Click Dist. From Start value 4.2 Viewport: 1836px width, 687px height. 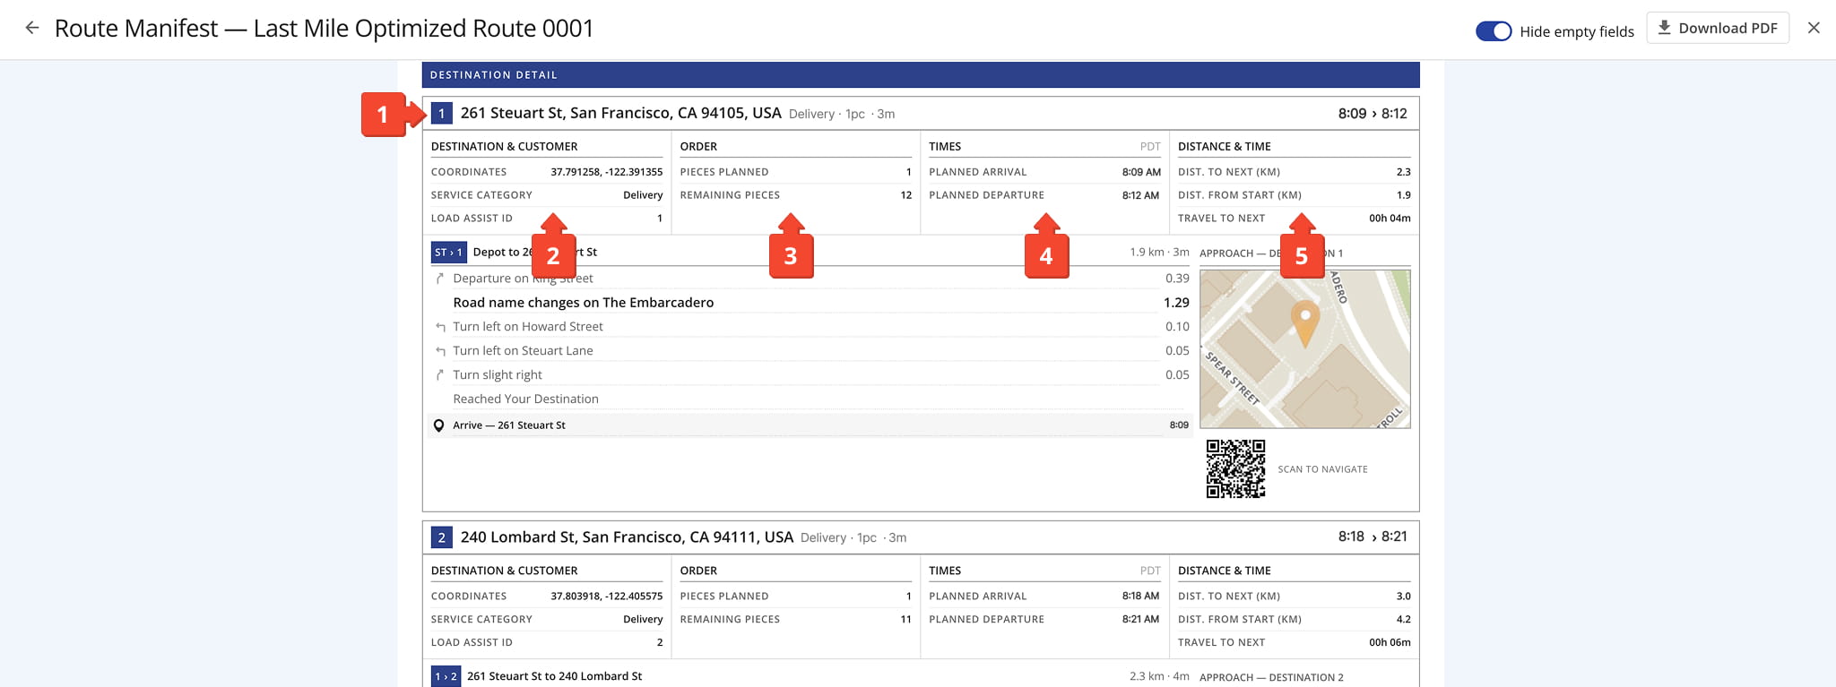(x=1403, y=620)
